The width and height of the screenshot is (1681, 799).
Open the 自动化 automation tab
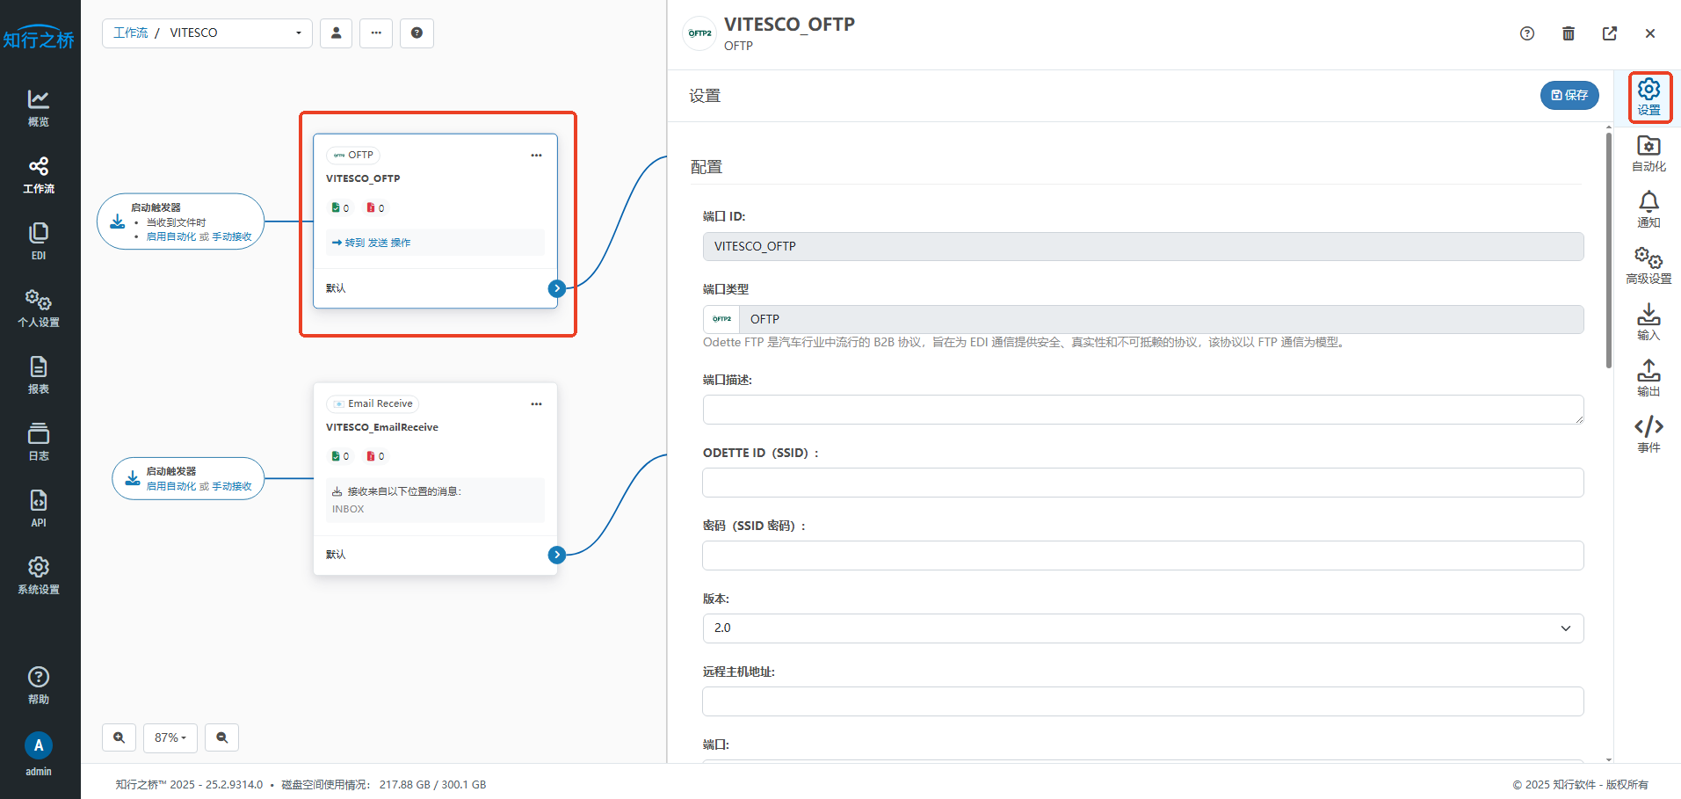(1648, 153)
